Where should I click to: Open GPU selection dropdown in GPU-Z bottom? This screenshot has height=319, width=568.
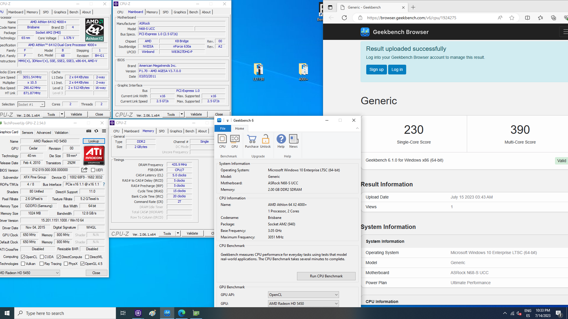pyautogui.click(x=30, y=273)
